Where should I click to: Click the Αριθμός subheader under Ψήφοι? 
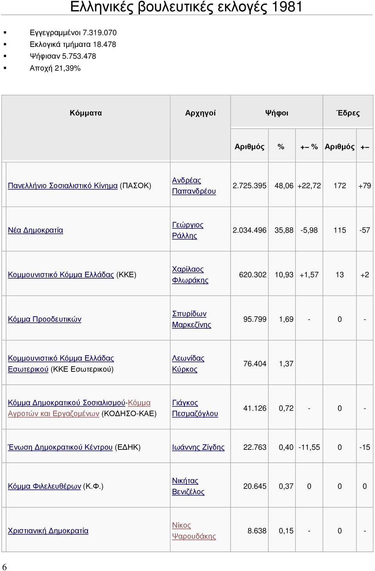250,147
